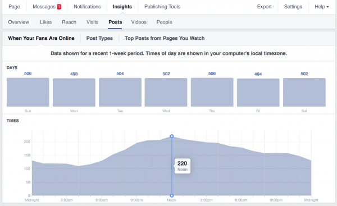Open the Likes insights section

(46, 22)
